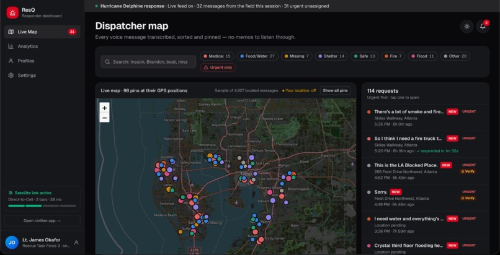Enable the Urgent only filter
Viewport: 500px width, 255px height.
218,67
